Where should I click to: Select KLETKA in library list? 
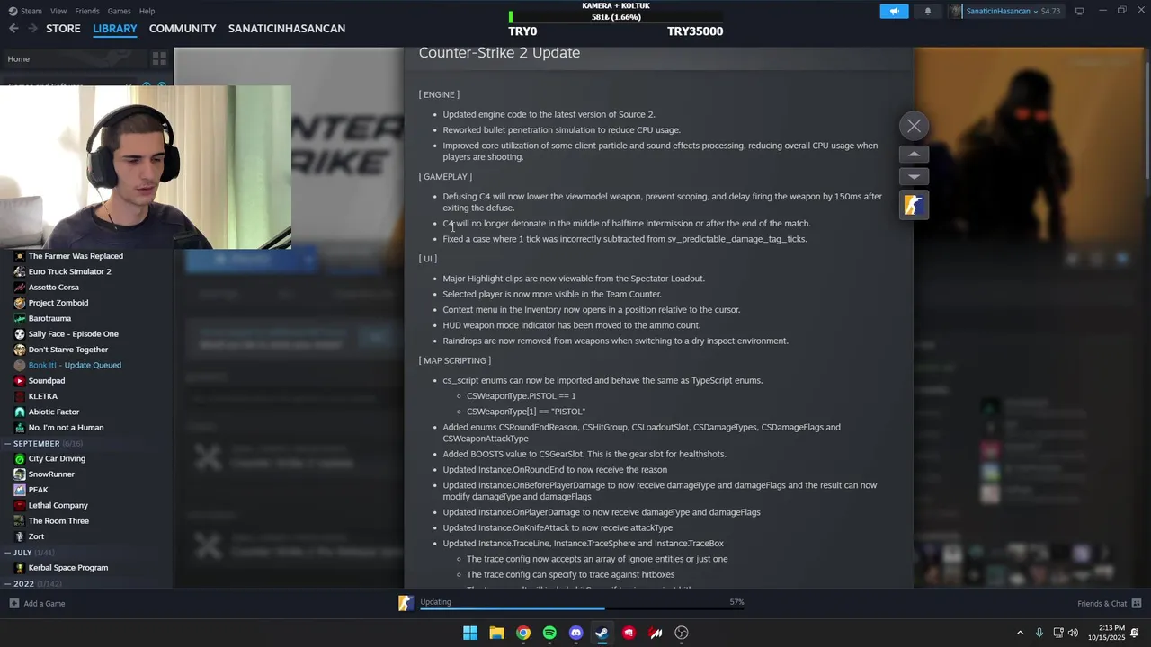pos(43,396)
